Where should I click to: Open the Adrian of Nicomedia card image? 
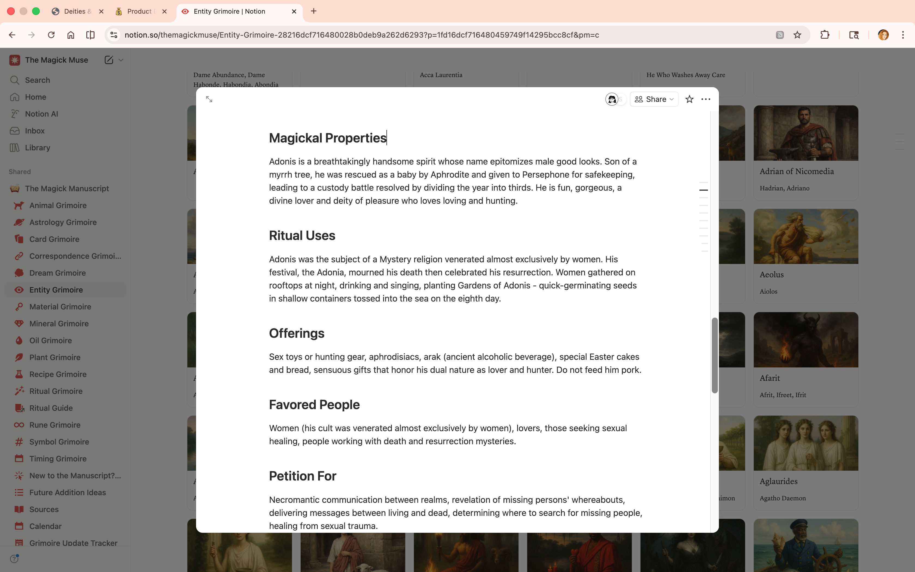[806, 133]
